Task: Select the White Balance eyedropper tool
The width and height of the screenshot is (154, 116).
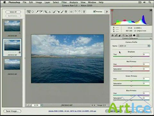Action: pos(37,12)
